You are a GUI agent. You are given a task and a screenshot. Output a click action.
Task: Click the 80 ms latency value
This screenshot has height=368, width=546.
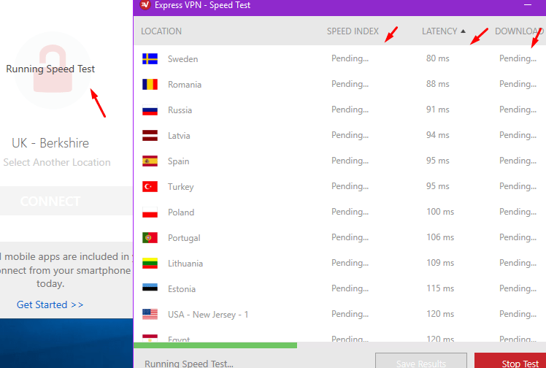pos(438,58)
